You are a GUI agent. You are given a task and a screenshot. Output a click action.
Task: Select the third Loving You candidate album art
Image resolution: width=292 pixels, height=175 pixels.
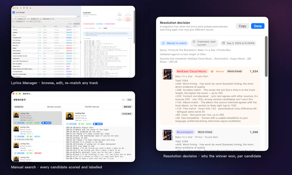click(x=16, y=145)
